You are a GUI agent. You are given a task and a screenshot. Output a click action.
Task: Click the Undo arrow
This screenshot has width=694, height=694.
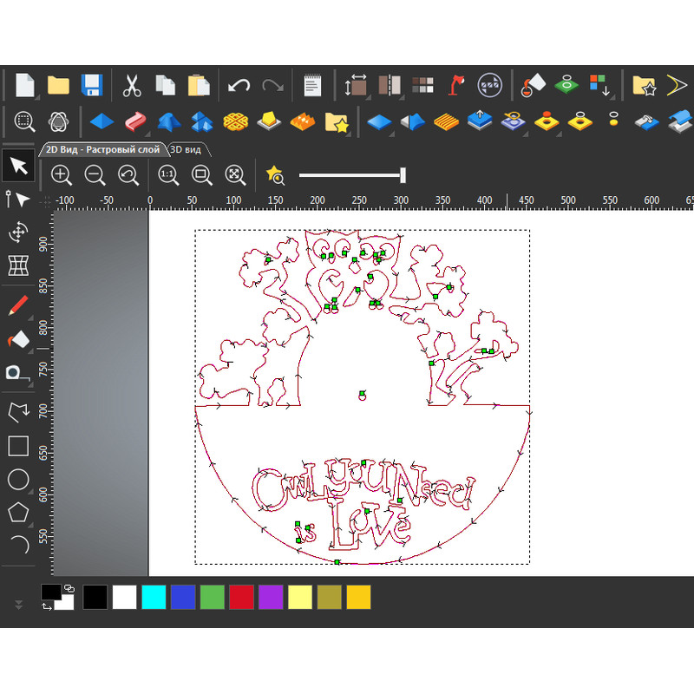(239, 84)
